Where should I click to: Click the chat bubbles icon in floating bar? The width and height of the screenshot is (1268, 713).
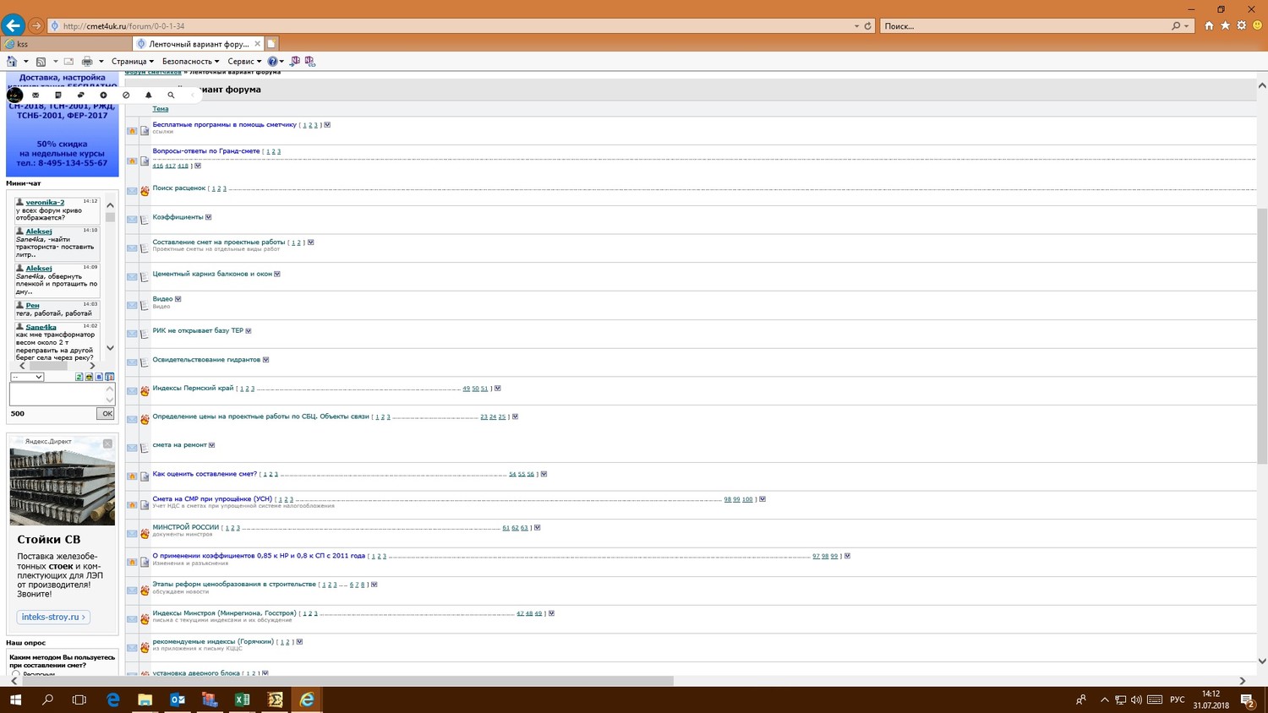pos(80,95)
